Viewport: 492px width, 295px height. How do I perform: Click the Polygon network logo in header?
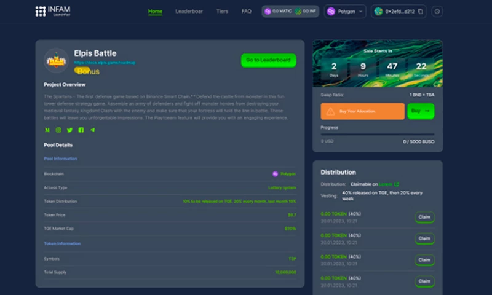[x=331, y=12]
